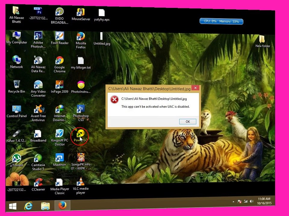The image size is (289, 216).
Task: Launch Any Video Converter
Action: pyautogui.click(x=38, y=89)
